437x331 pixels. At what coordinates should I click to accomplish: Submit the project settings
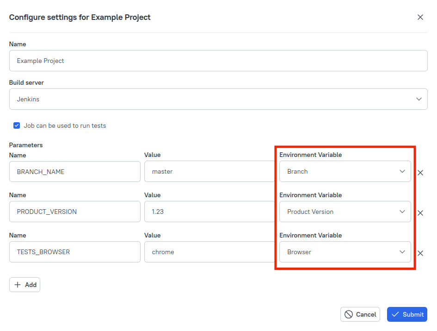click(x=407, y=314)
